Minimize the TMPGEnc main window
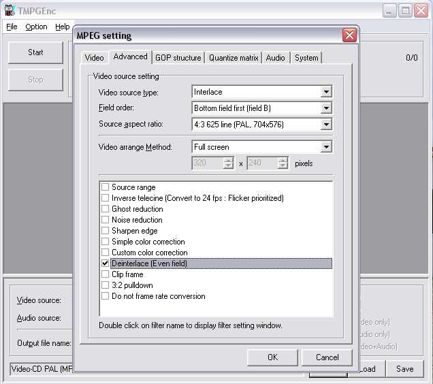This screenshot has width=433, height=384. [x=389, y=11]
